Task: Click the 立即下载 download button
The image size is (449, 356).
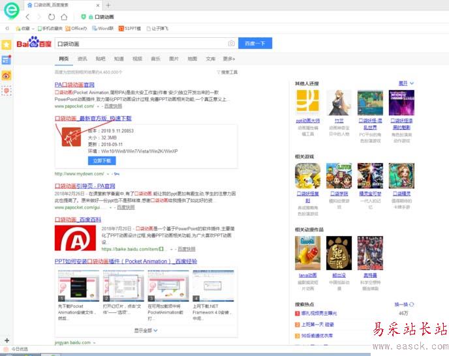Action: point(102,161)
